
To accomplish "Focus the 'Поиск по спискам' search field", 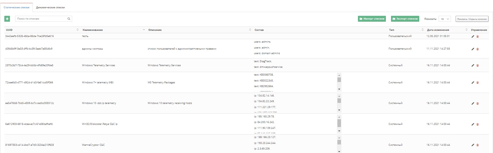I will click(41, 19).
